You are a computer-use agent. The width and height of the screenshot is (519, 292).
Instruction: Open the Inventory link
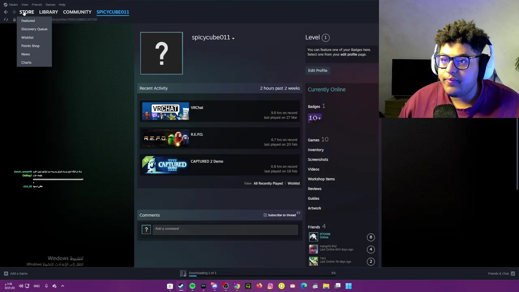(315, 150)
